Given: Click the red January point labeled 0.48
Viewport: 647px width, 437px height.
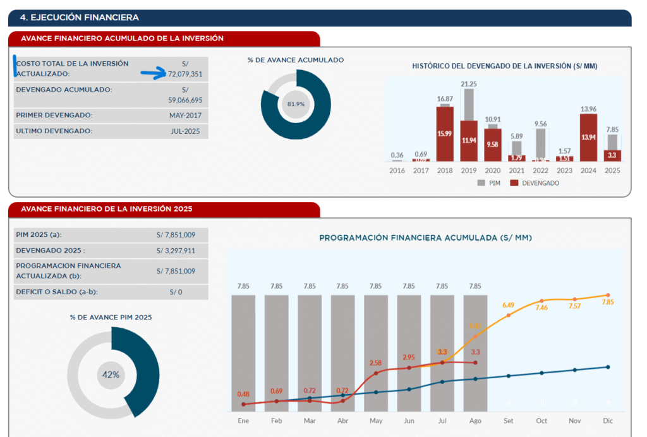Looking at the screenshot, I should click(x=243, y=404).
